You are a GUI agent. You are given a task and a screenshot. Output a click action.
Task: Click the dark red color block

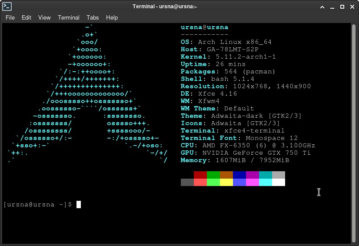point(200,175)
